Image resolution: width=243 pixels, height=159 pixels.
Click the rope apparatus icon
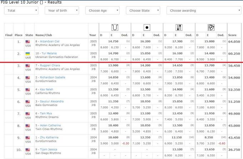115,27
